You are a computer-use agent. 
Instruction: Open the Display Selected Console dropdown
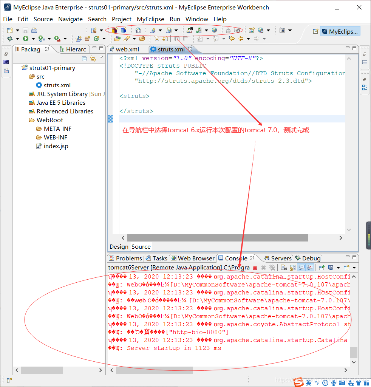tap(338, 268)
